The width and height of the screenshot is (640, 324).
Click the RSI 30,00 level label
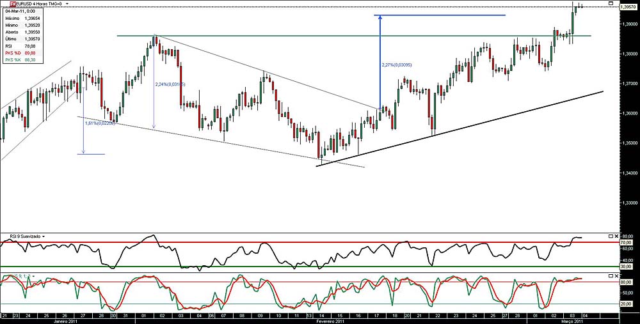tap(627, 266)
